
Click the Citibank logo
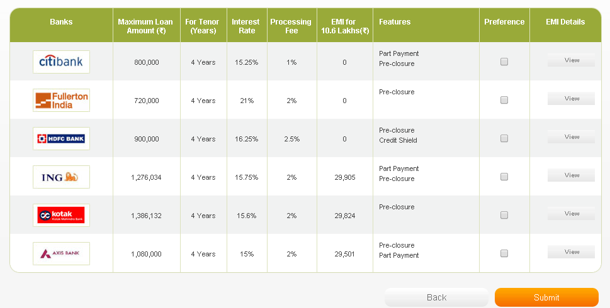pos(61,62)
